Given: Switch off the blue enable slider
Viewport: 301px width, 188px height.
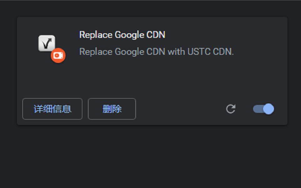Looking at the screenshot, I should tap(263, 109).
